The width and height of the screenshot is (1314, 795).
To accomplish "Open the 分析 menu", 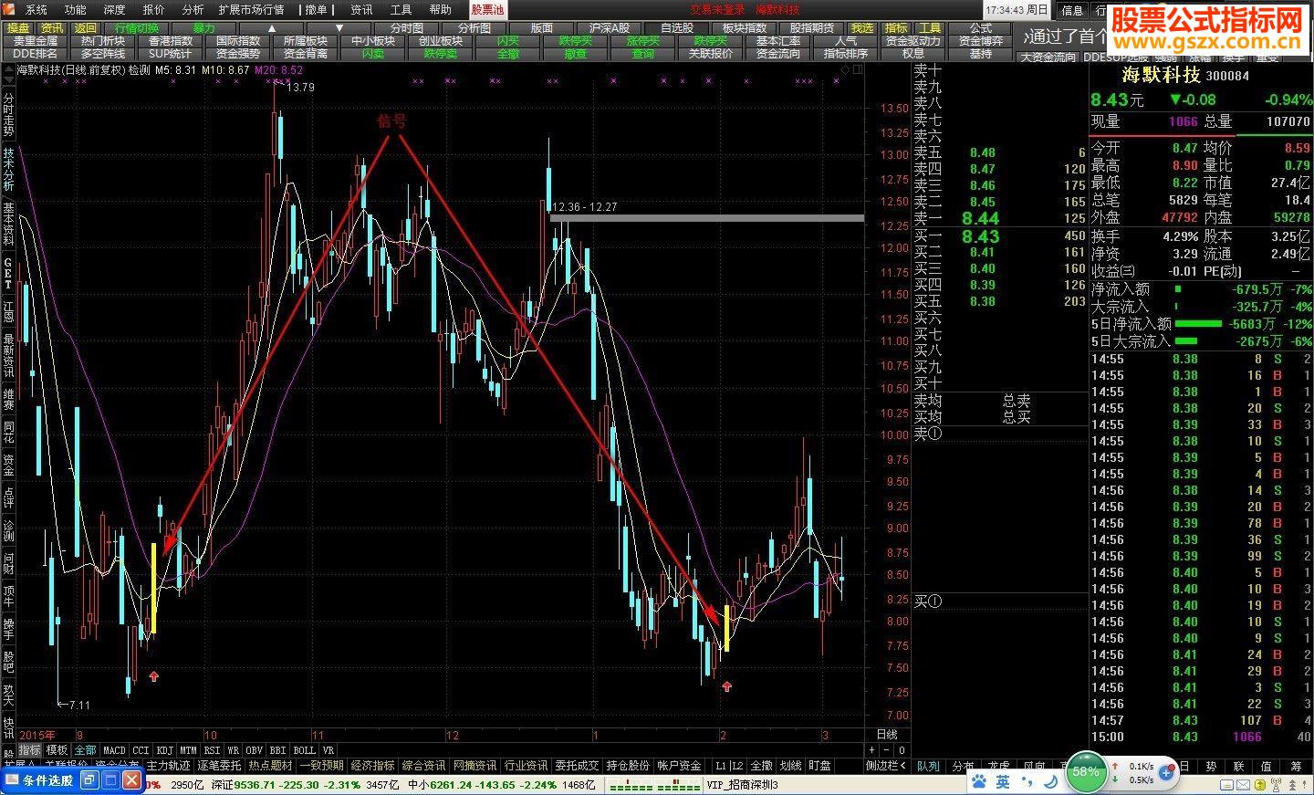I will 193,9.
